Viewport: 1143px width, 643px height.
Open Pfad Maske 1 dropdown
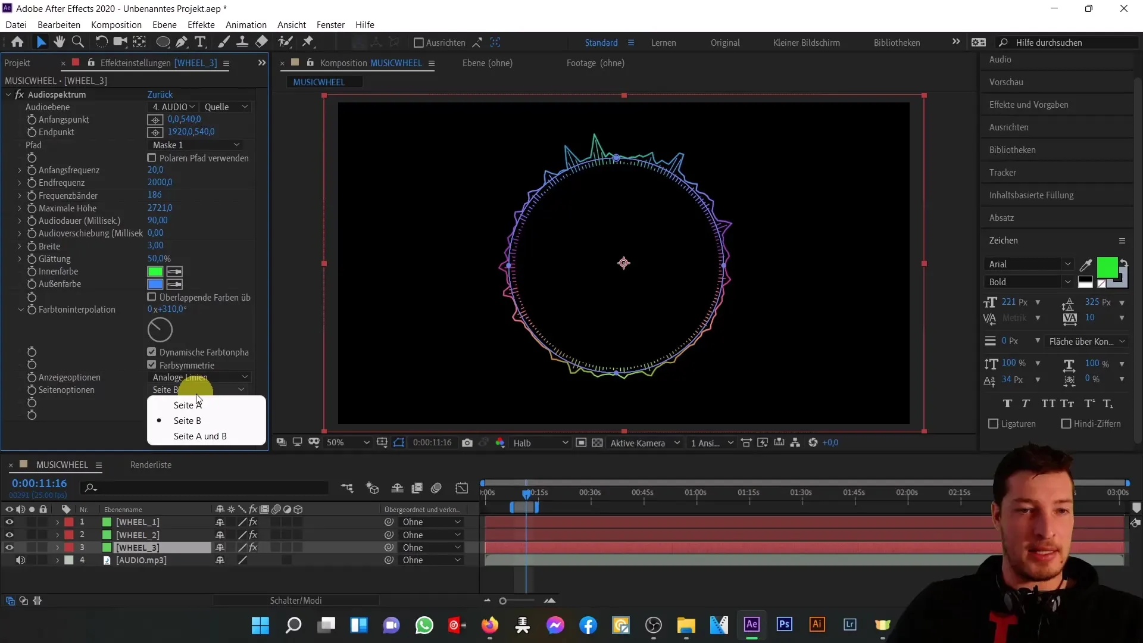tap(196, 145)
